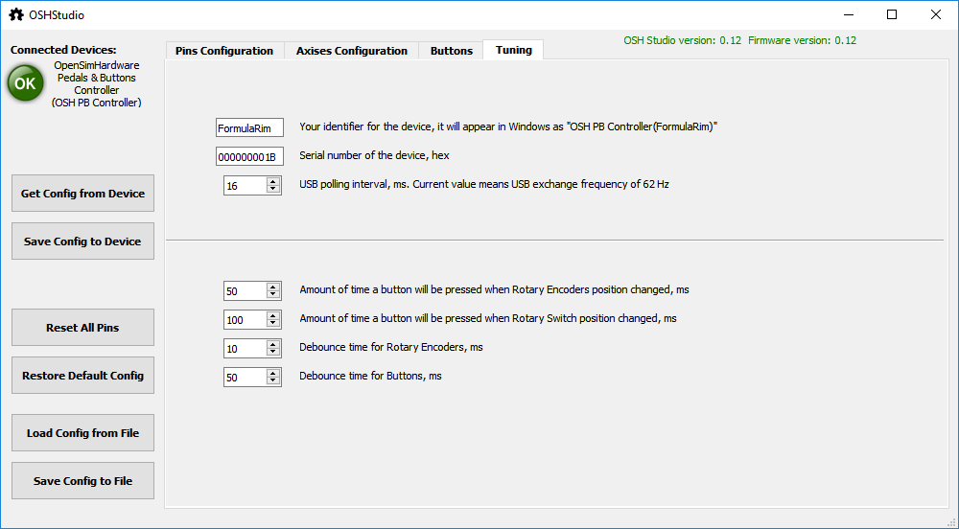Screen dimensions: 959x529
Task: Click the USB polling interval description text
Action: pos(483,184)
